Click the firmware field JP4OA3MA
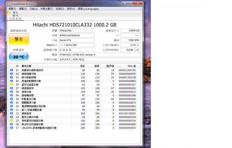Image resolution: width=232 pixels, height=148 pixels. [x=77, y=31]
